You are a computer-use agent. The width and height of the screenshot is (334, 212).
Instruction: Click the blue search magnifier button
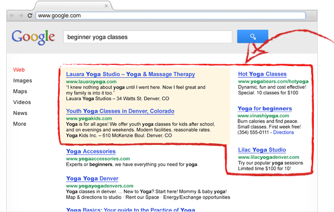coord(252,36)
